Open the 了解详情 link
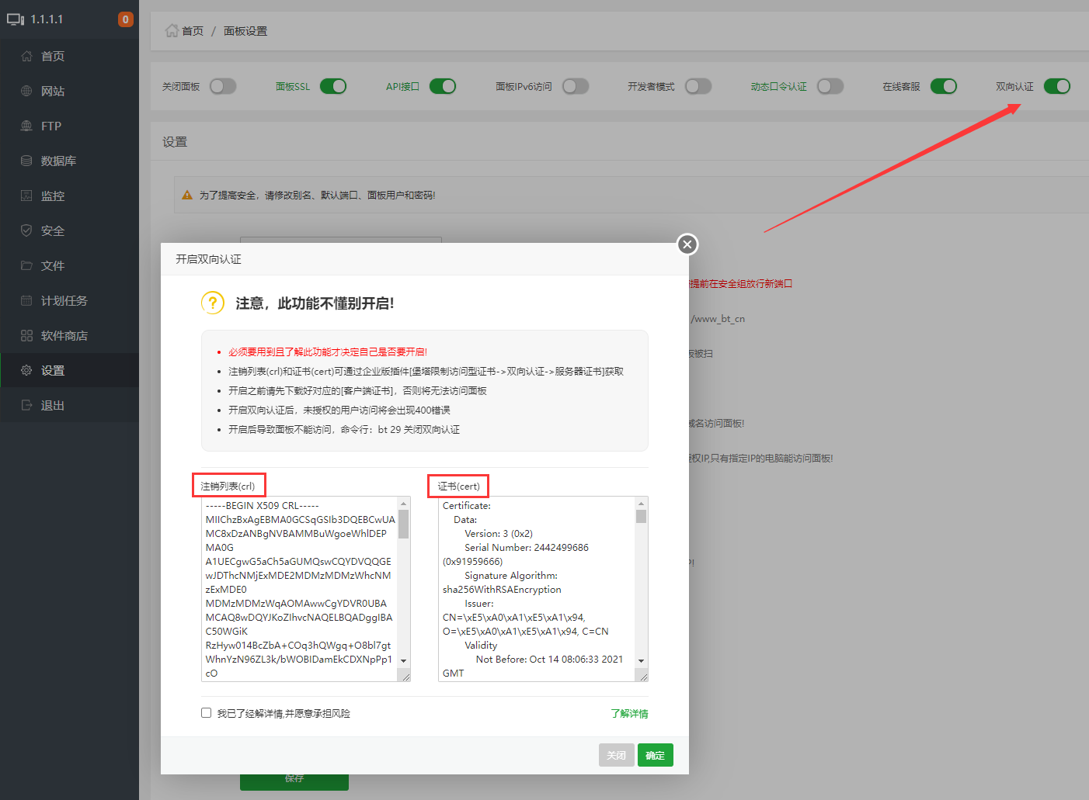 tap(629, 713)
